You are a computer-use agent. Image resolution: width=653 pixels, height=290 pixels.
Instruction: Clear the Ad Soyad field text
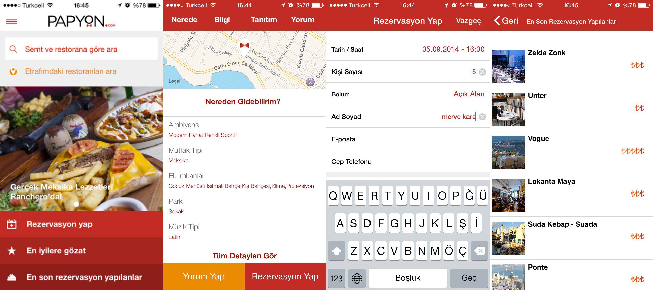click(482, 117)
